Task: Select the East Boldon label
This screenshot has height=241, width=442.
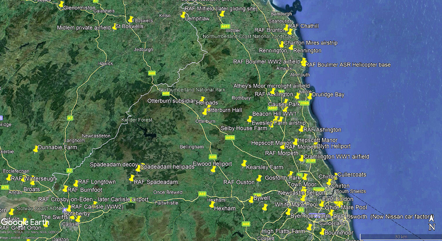Action: pyautogui.click(x=338, y=199)
